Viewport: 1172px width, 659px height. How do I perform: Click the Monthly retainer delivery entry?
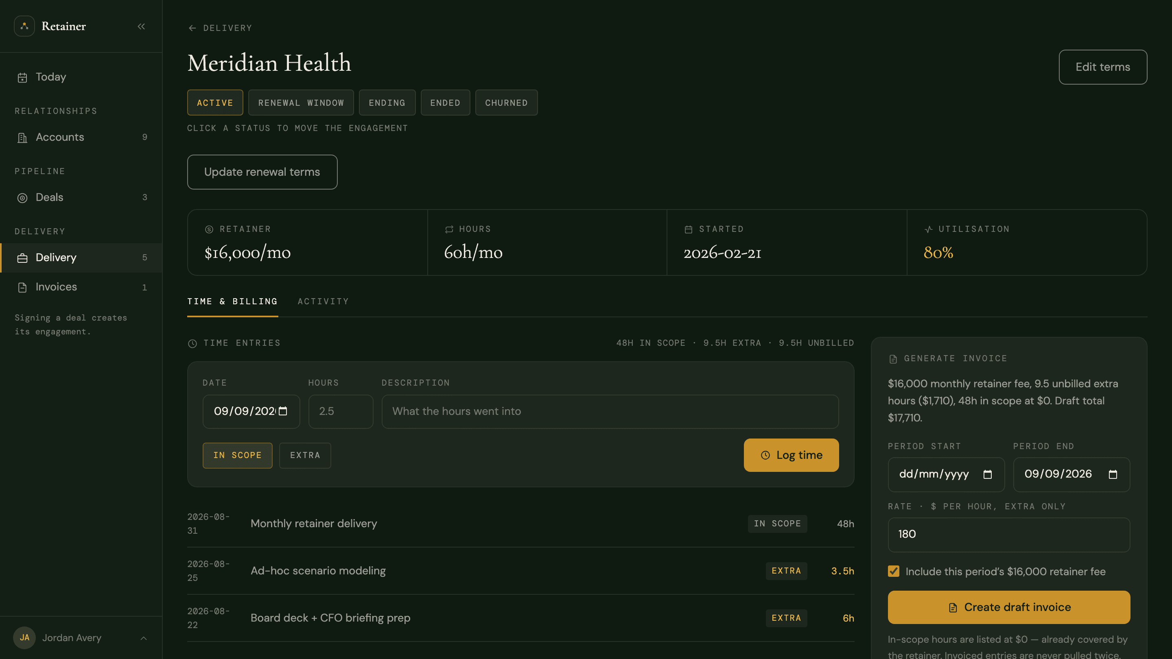click(521, 524)
